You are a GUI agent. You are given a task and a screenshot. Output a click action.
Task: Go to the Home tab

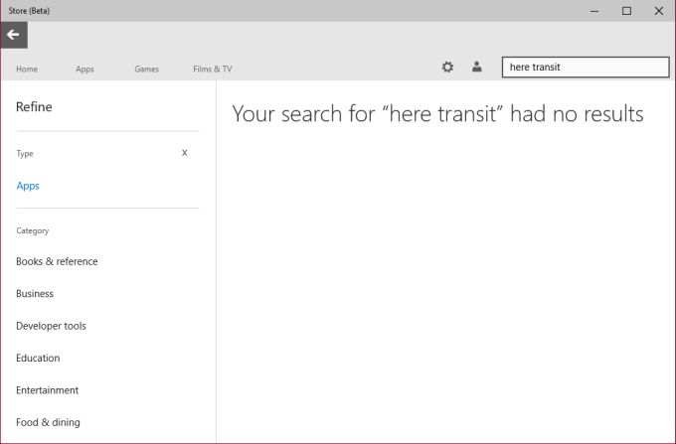pos(27,69)
